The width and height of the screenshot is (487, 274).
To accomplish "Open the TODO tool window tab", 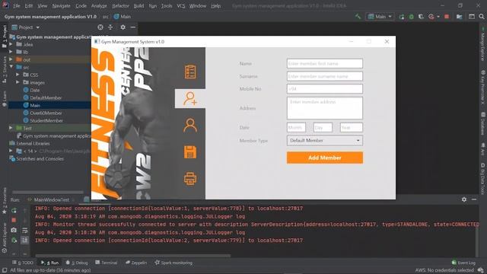I will [23, 263].
